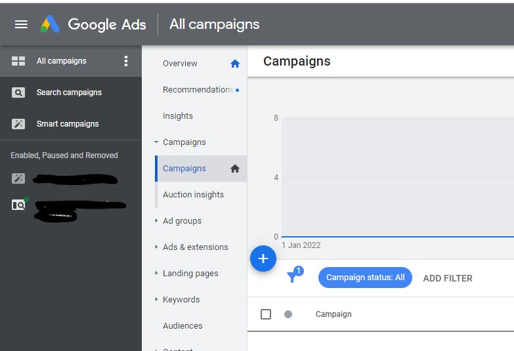
Task: Expand the Ads & extensions section
Action: [156, 247]
